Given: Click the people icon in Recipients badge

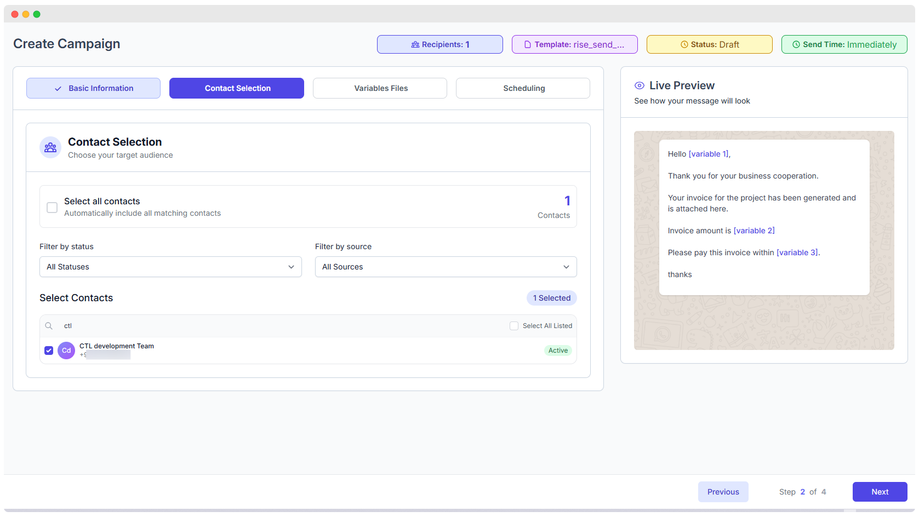Looking at the screenshot, I should pos(415,45).
